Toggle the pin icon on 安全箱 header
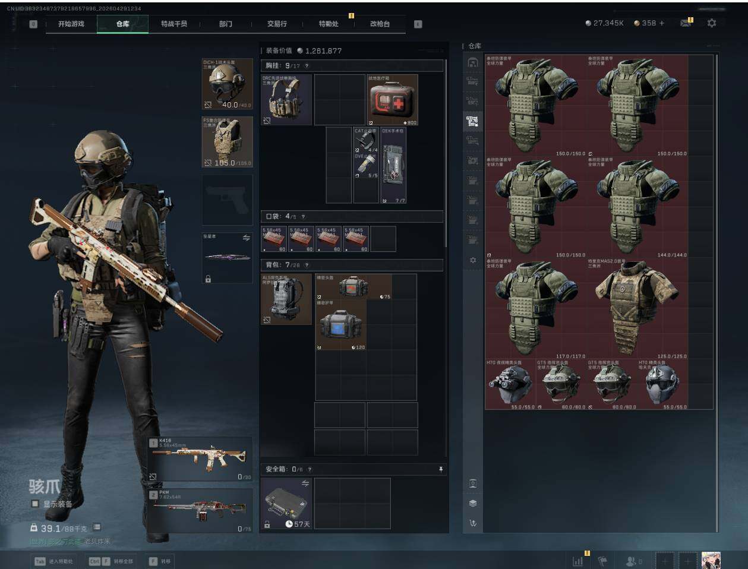The height and width of the screenshot is (569, 748). (x=440, y=469)
